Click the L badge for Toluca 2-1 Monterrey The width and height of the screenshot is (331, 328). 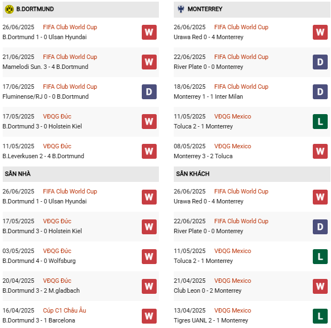(x=320, y=122)
